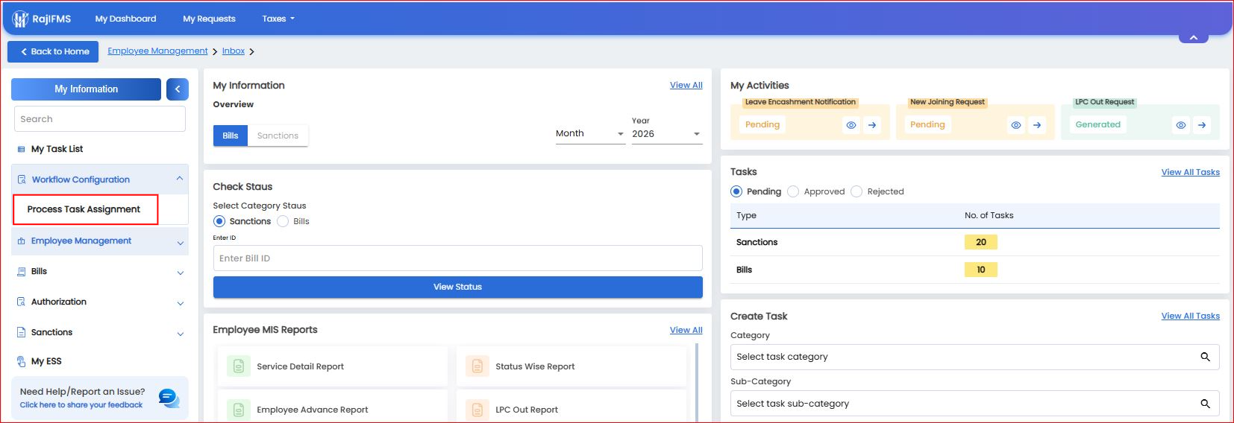The image size is (1234, 423).
Task: Expand the Sanctions sidebar section
Action: 181,334
